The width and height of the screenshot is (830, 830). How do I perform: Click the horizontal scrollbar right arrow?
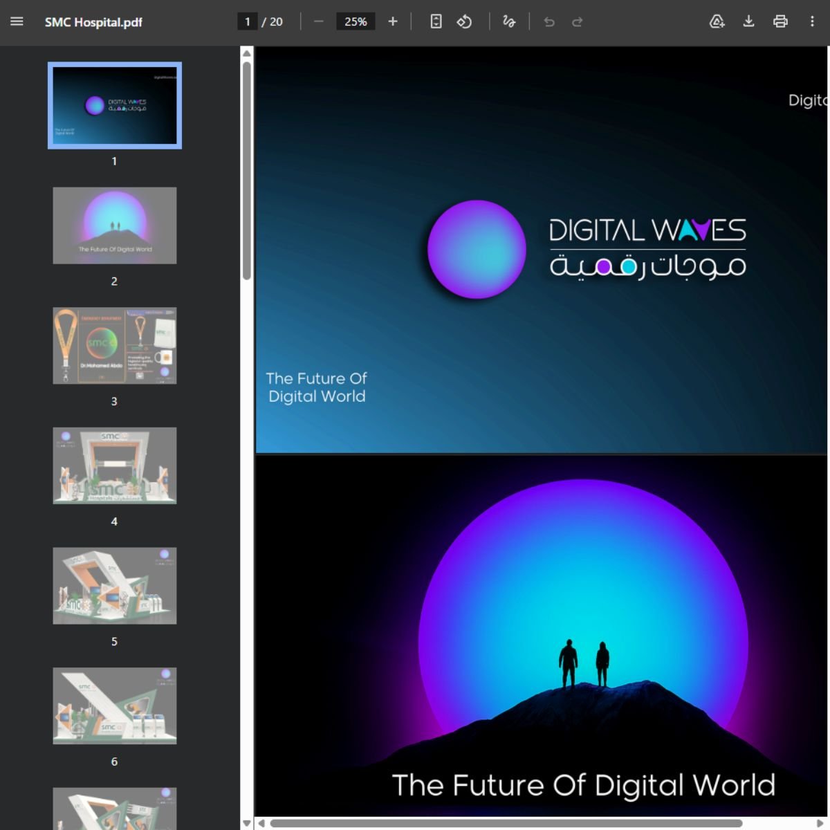821,823
